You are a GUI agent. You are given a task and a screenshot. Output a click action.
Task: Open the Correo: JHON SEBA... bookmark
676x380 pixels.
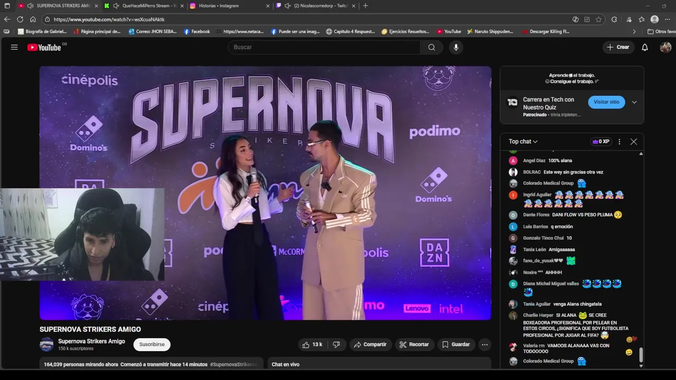152,32
